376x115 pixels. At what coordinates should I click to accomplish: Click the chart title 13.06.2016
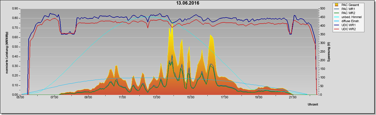(x=188, y=3)
